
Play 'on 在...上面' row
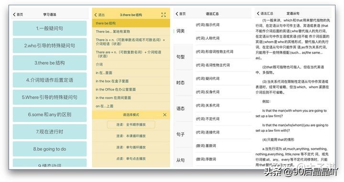pyautogui.click(x=131, y=106)
